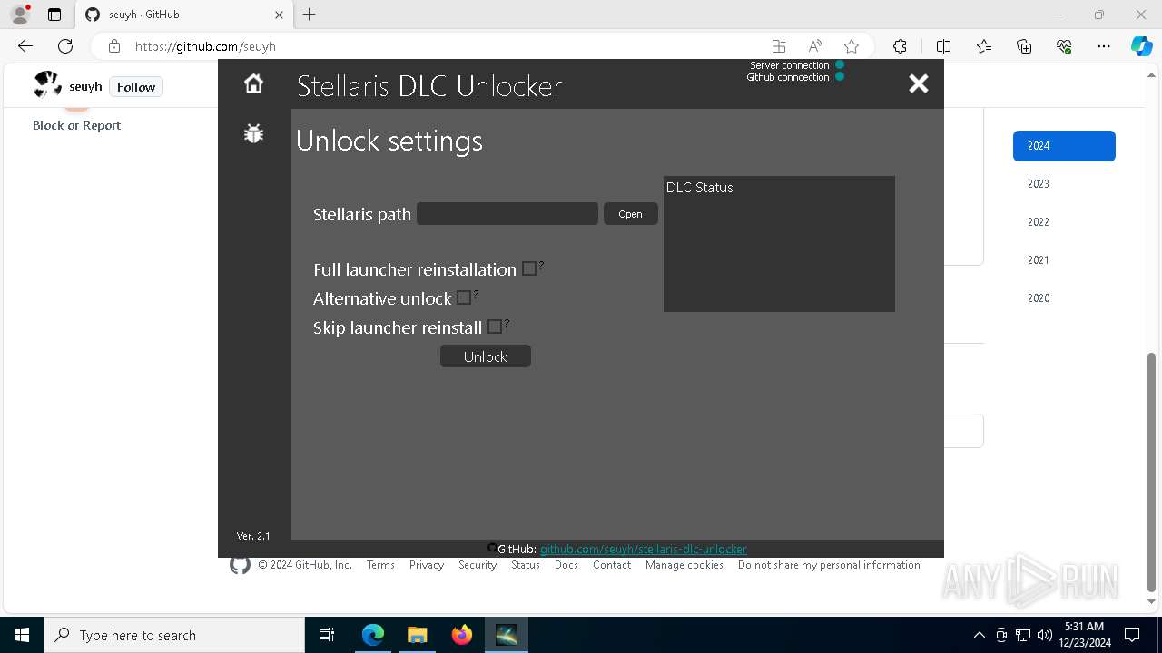
Task: Click the Open button for Stellaris path
Action: click(630, 214)
